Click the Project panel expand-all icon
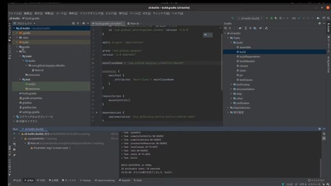Image resolution: width=331 pixels, height=186 pixels. [78, 23]
